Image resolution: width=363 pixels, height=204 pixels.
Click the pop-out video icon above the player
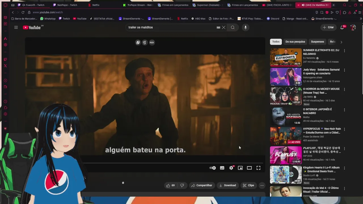pos(138,42)
